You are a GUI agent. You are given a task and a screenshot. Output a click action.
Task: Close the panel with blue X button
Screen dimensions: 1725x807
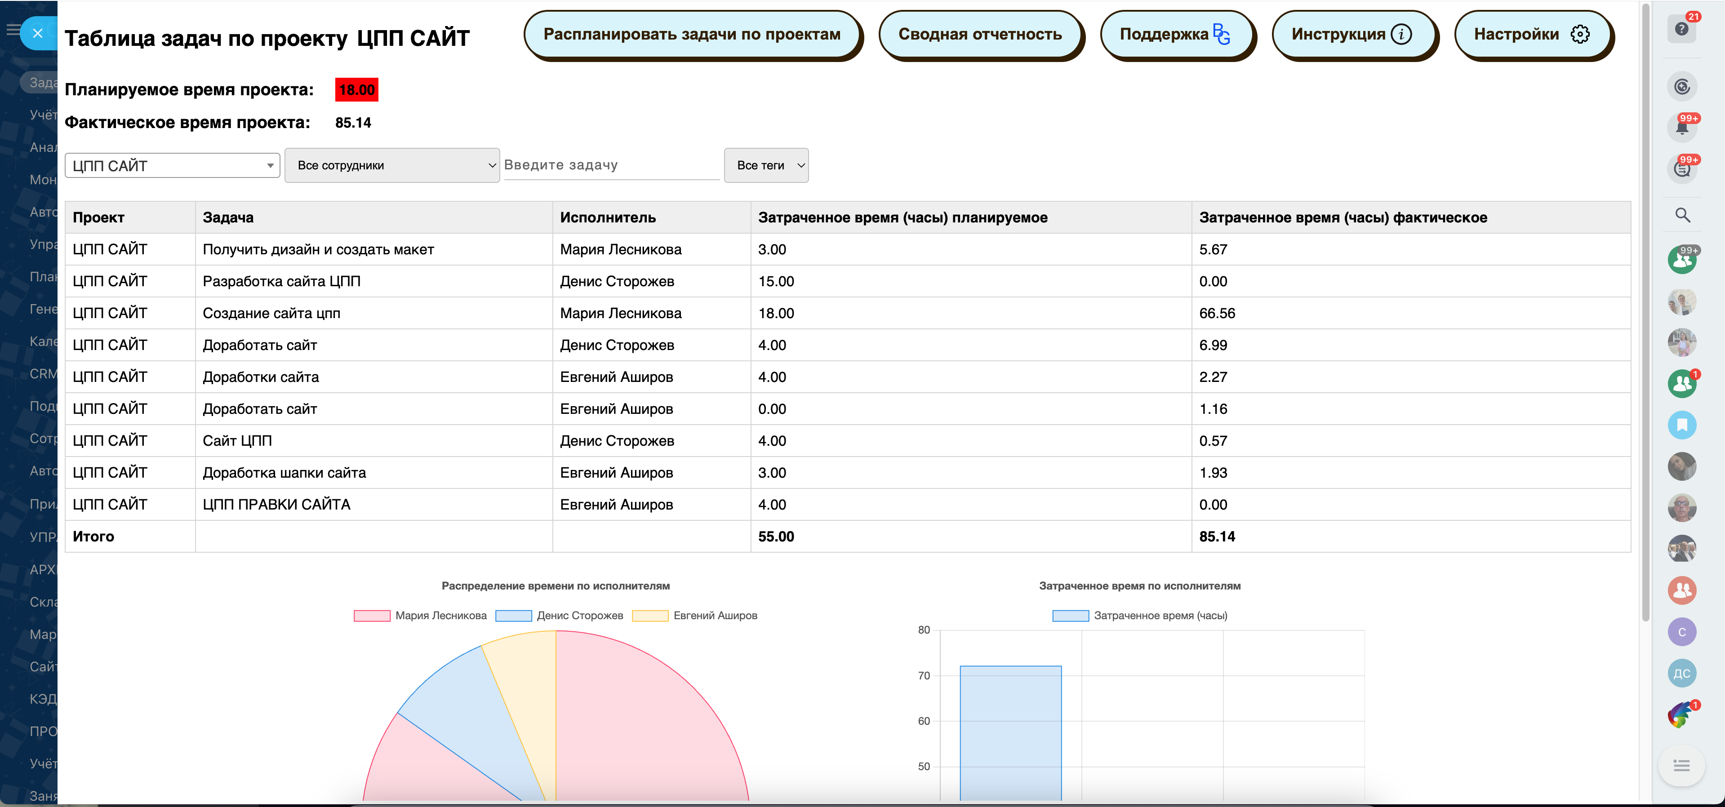[x=38, y=33]
